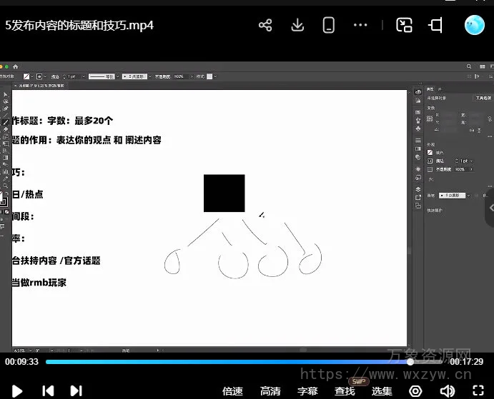Open the 倍速 playback speed options
494x399 pixels.
(x=232, y=390)
